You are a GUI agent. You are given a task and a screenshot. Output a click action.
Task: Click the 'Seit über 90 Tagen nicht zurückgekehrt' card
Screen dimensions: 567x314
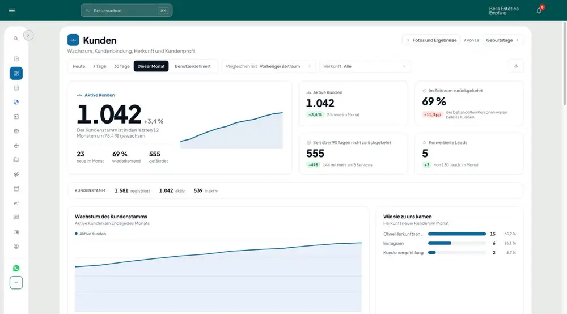click(353, 154)
